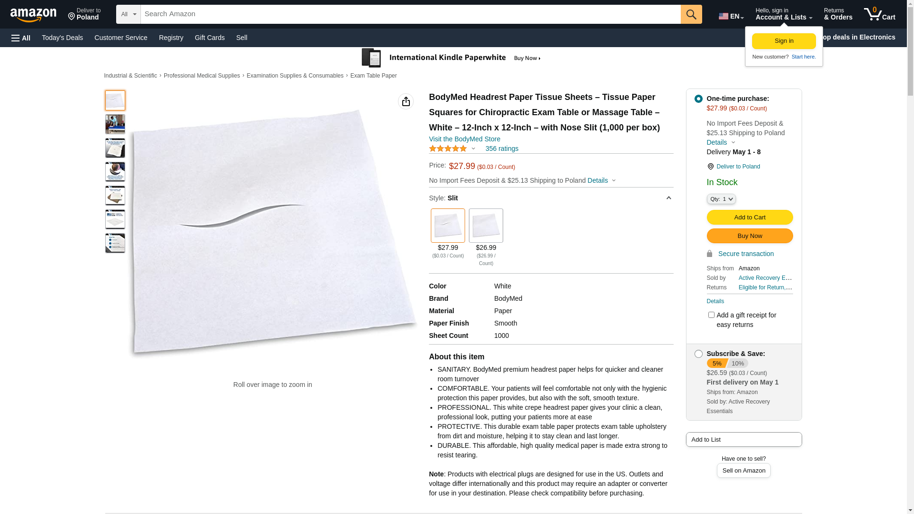Screen dimensions: 914x514
Task: Click the share icon on product image
Action: (x=406, y=101)
